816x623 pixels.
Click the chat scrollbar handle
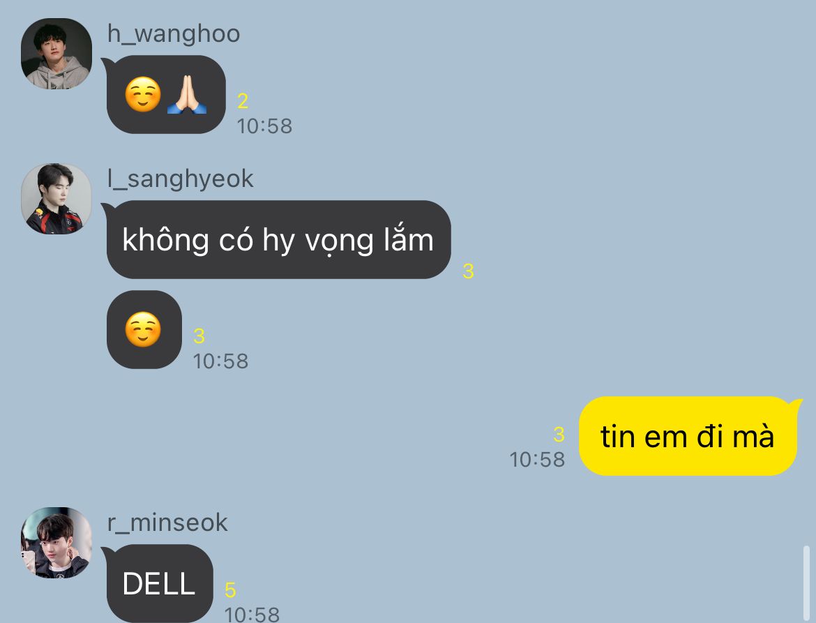[x=806, y=583]
